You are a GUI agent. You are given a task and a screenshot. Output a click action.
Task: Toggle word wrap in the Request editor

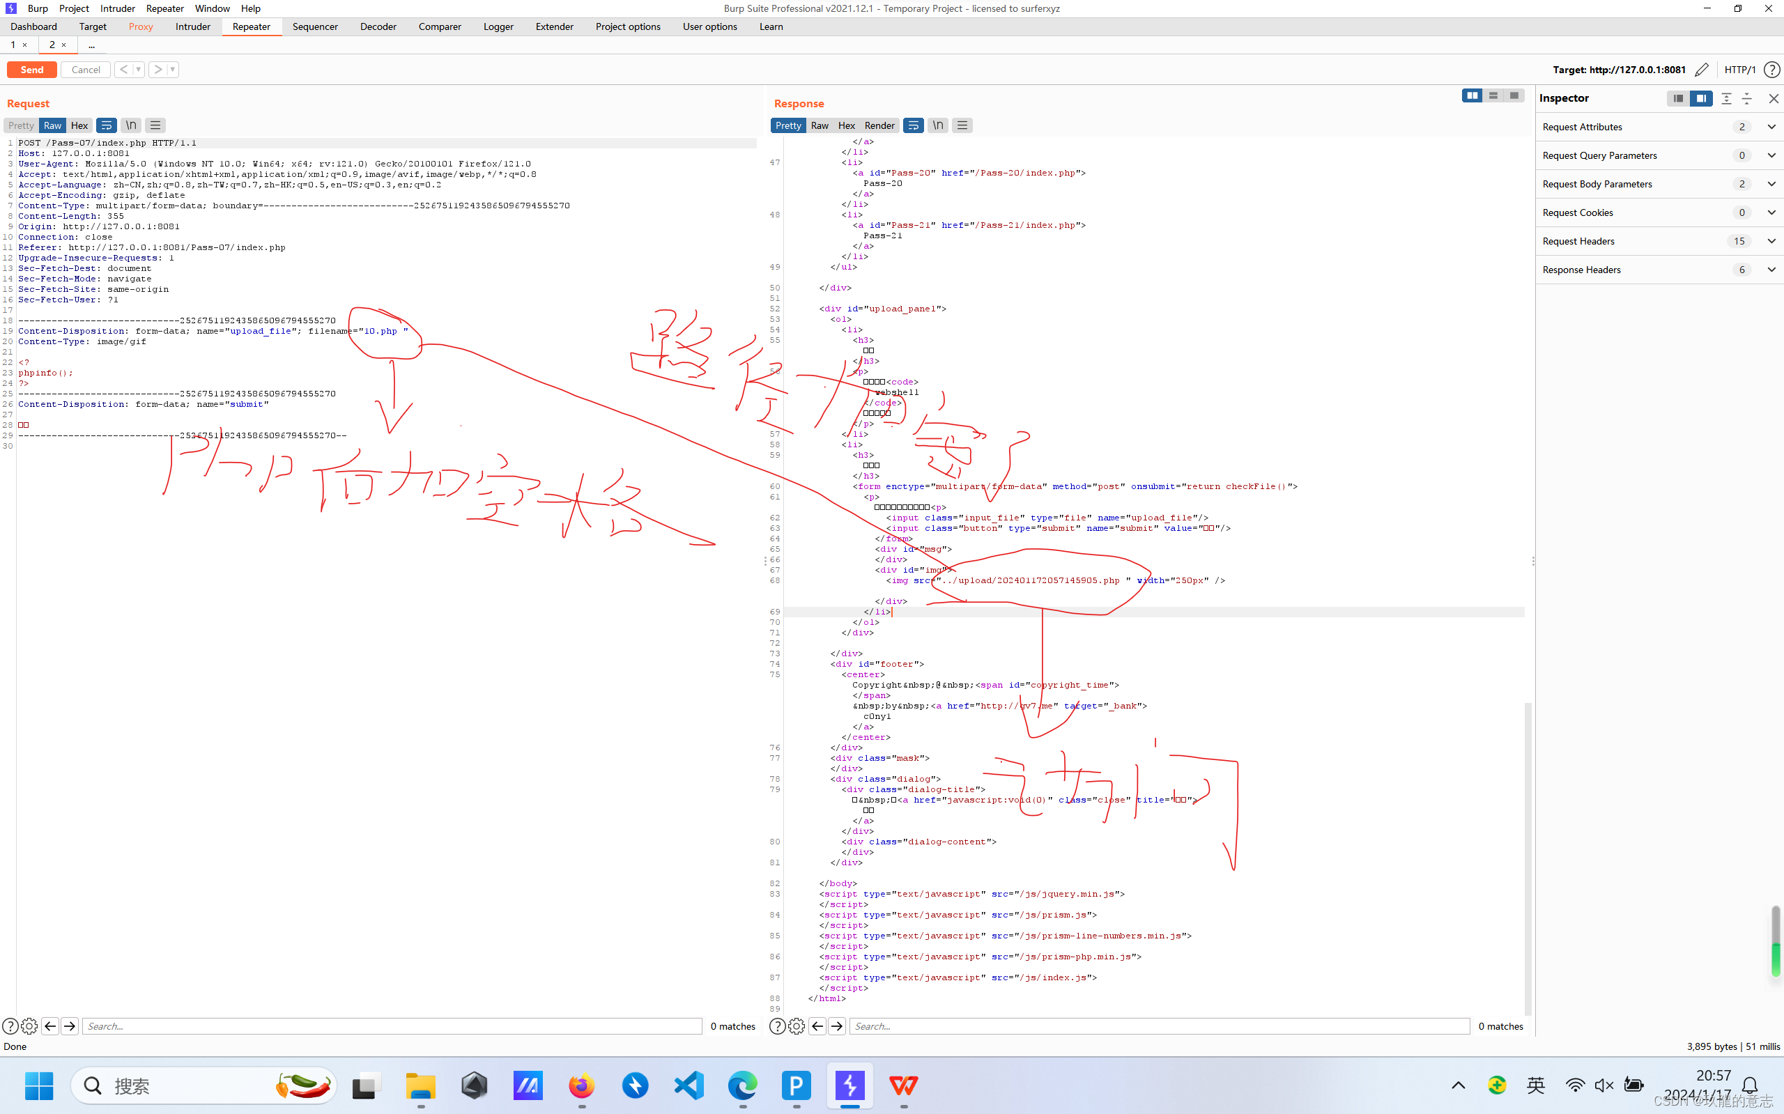tap(106, 125)
